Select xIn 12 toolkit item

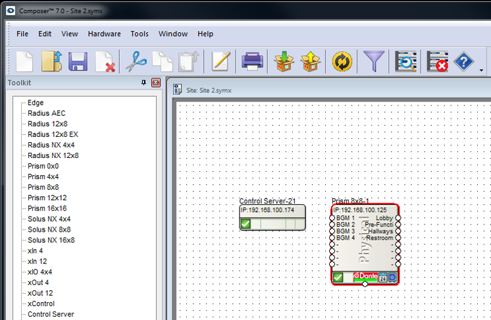point(38,261)
